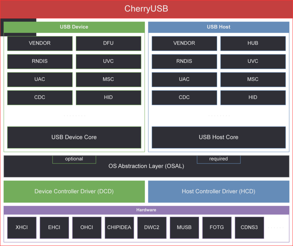The image size is (293, 246).
Task: Click the HUB block under USB Host
Action: click(253, 43)
